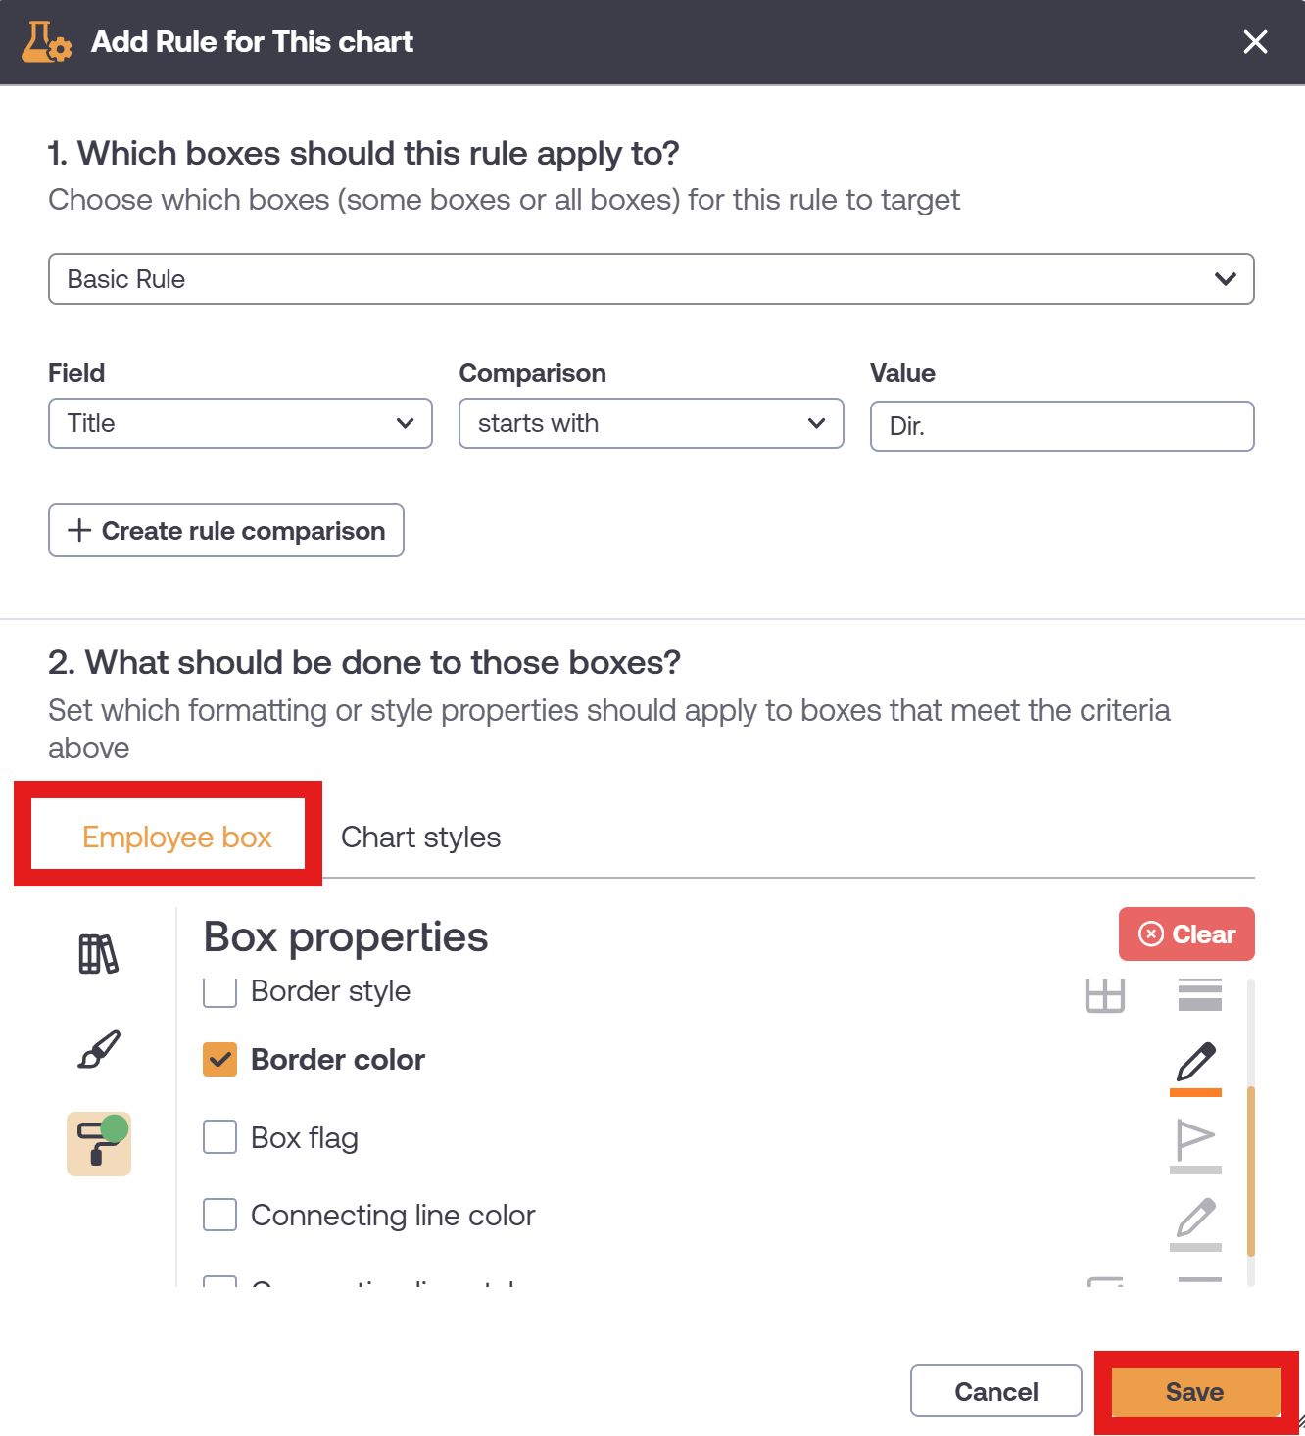Viewport: 1305px width, 1436px height.
Task: Click the Connecting line color pencil icon
Action: click(x=1195, y=1223)
